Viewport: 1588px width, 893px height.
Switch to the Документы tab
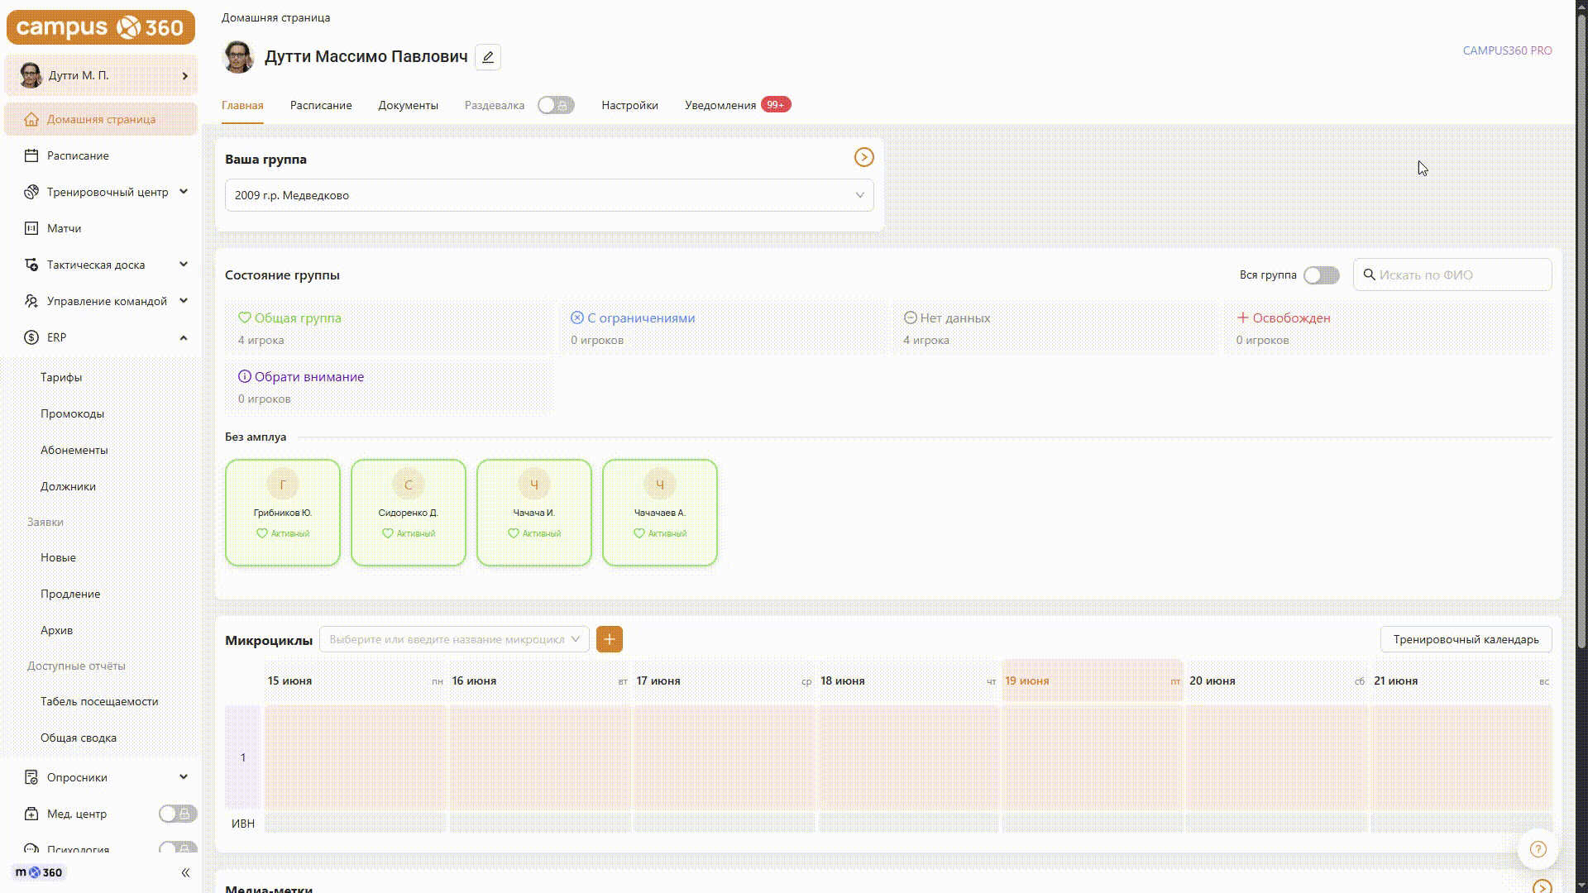[408, 105]
